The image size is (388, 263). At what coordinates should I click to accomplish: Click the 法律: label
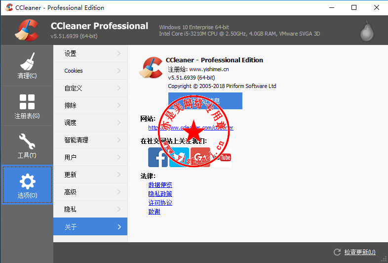(148, 176)
